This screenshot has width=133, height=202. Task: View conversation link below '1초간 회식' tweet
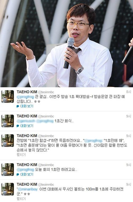(27, 126)
